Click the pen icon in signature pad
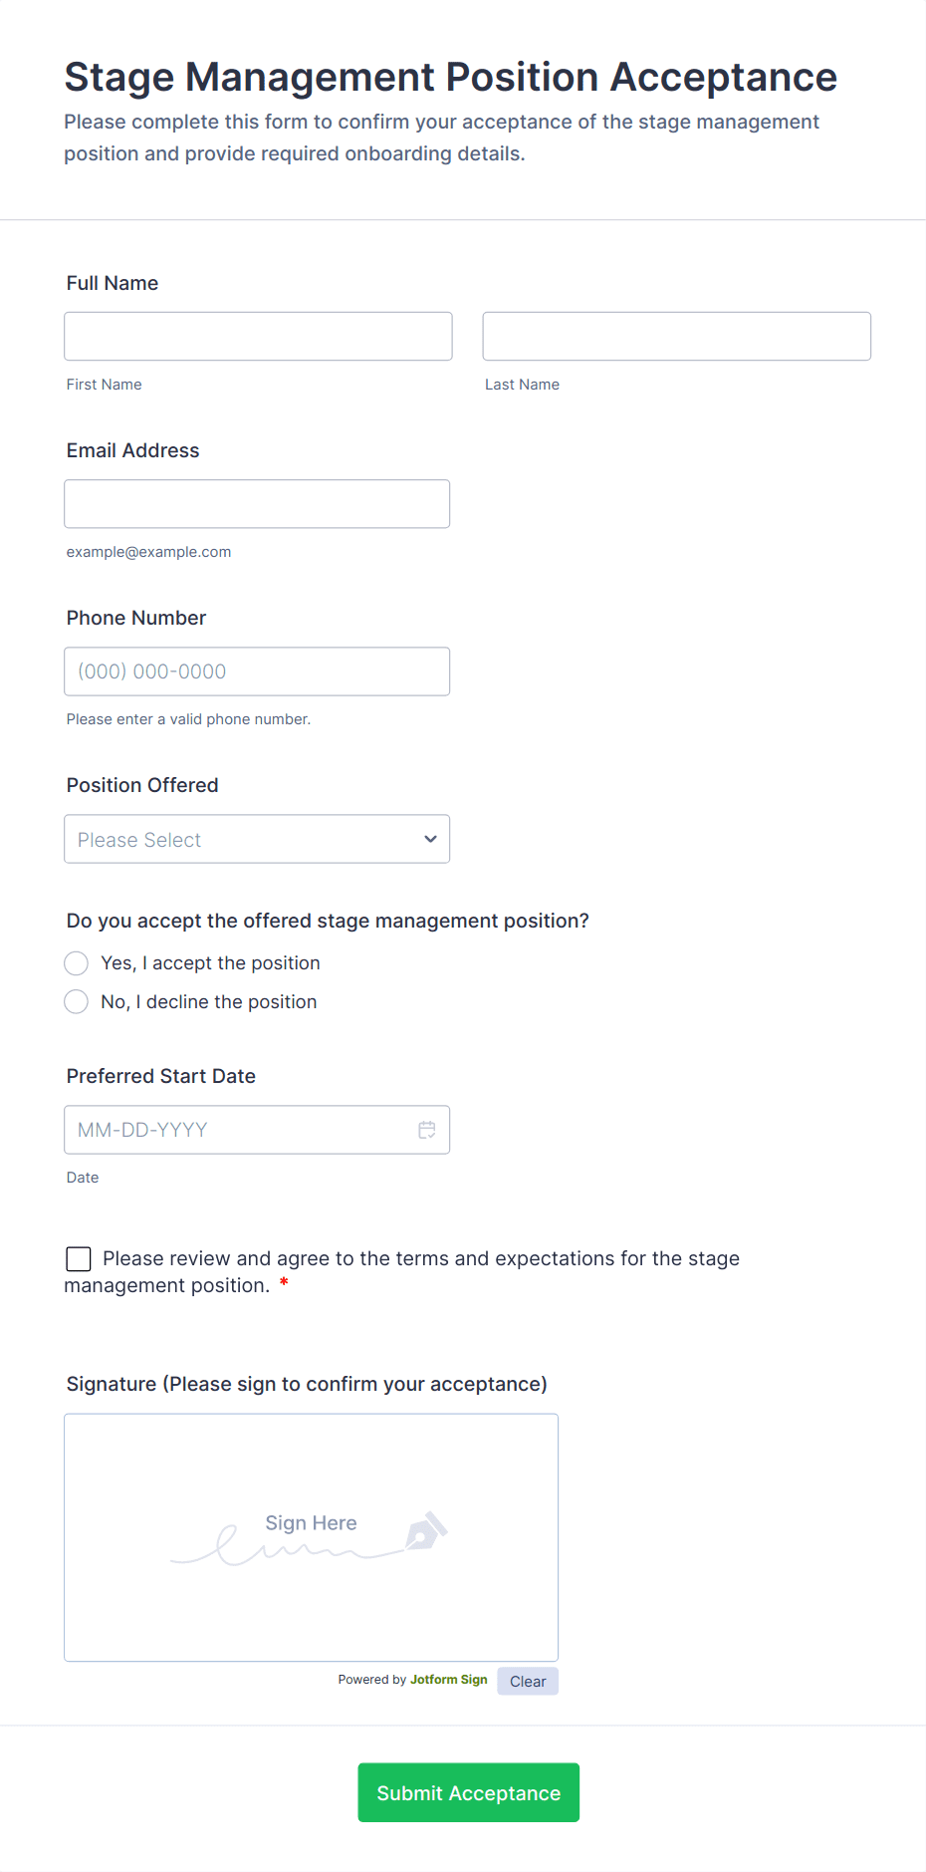This screenshot has height=1872, width=926. pyautogui.click(x=426, y=1531)
